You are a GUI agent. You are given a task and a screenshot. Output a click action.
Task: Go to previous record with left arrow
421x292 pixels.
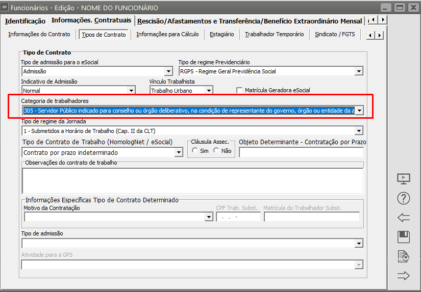pos(403,218)
